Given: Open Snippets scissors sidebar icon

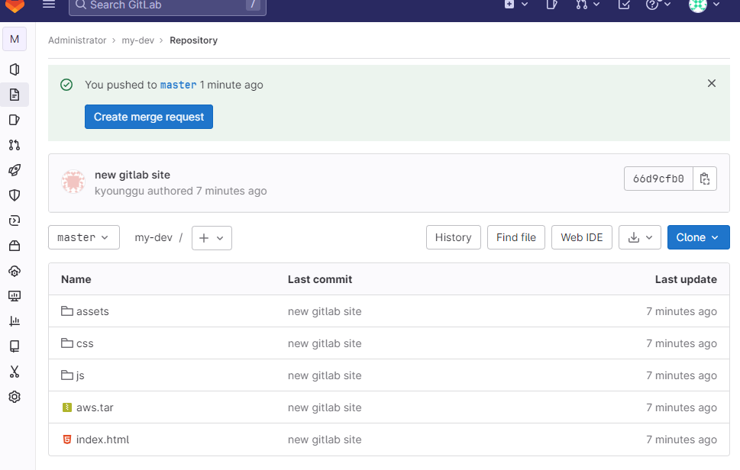Looking at the screenshot, I should pos(15,372).
